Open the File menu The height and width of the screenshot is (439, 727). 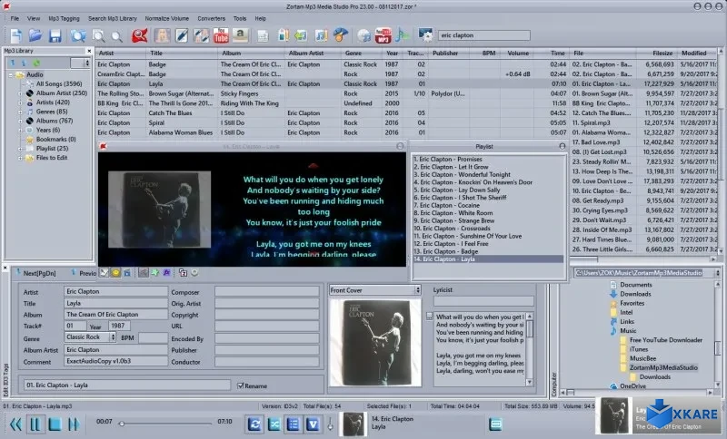point(15,18)
